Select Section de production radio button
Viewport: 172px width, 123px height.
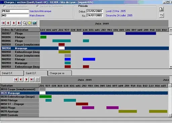(38, 6)
